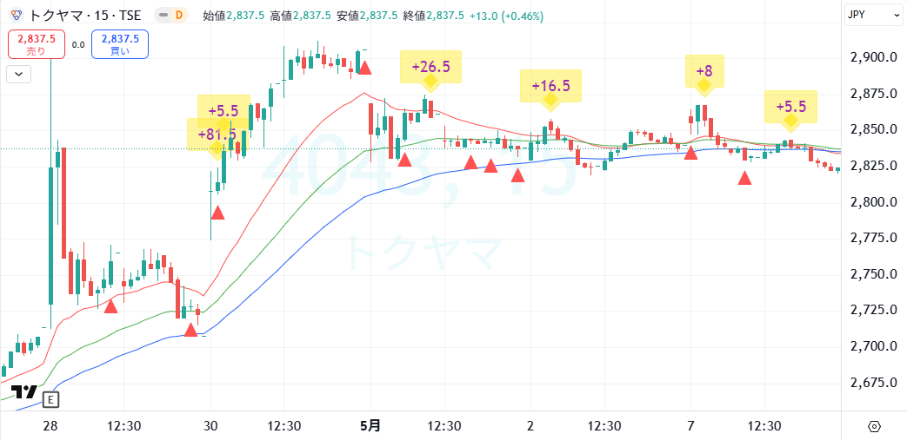Select the +26.5 yellow diamond marker
907x440 pixels.
pyautogui.click(x=430, y=81)
